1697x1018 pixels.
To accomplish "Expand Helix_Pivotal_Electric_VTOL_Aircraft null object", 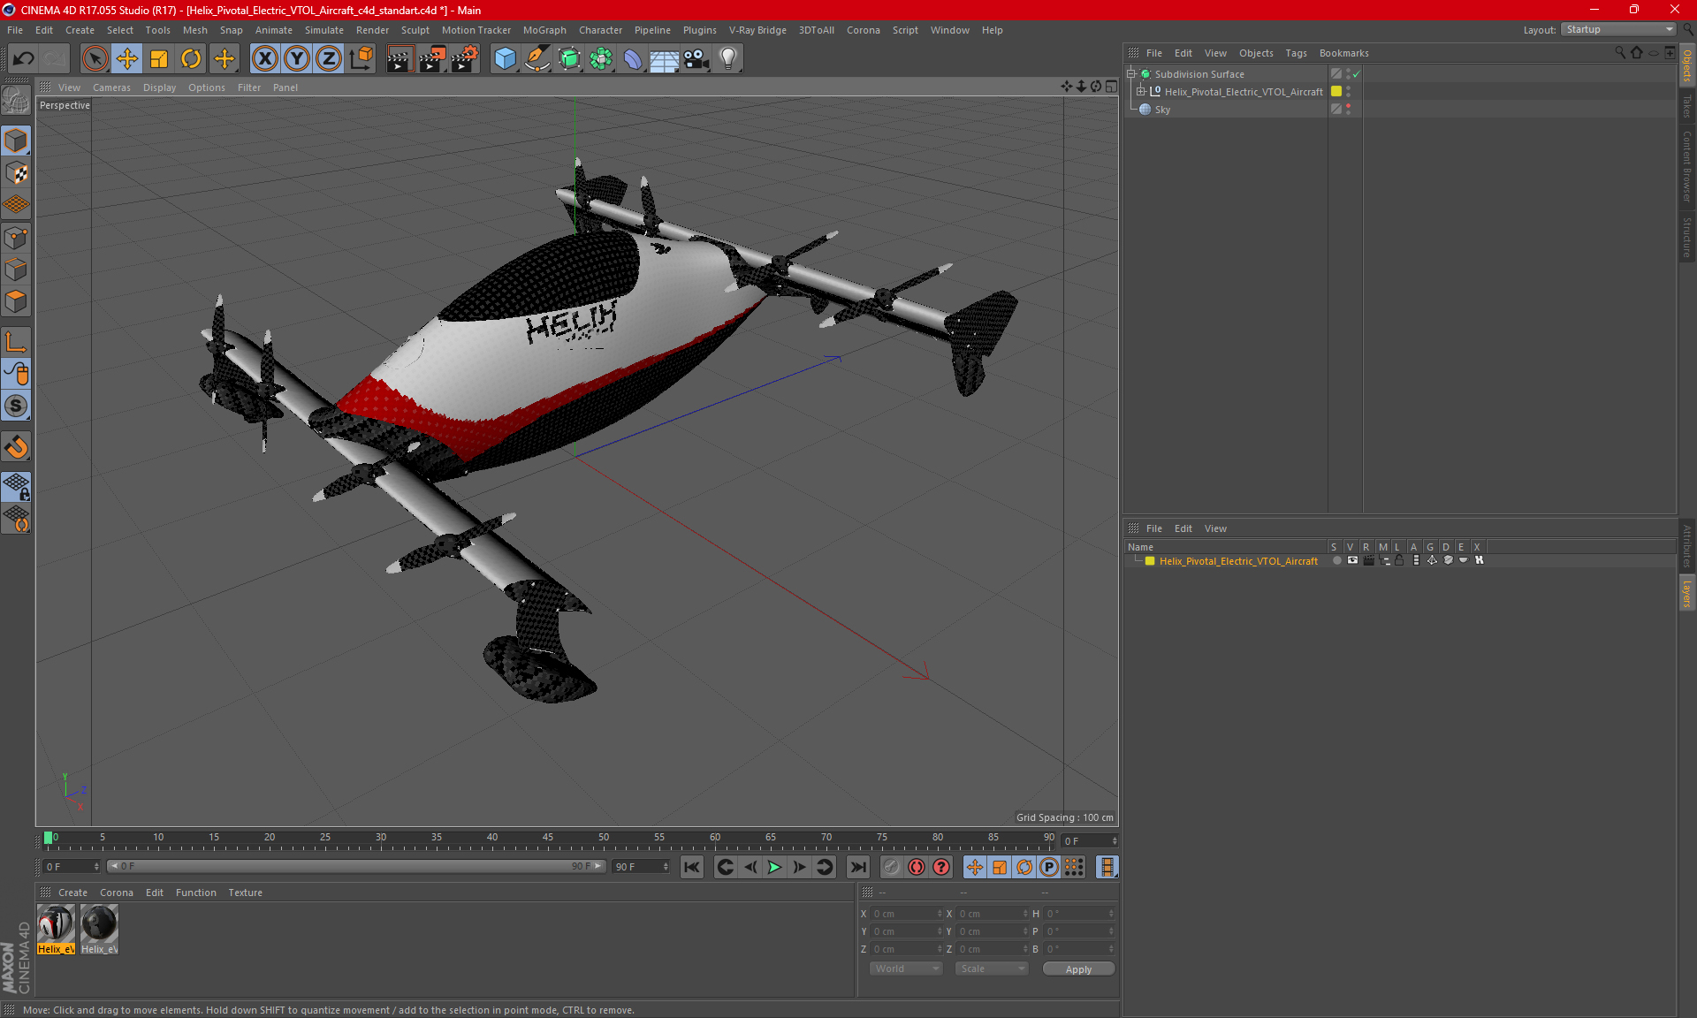I will click(x=1140, y=92).
